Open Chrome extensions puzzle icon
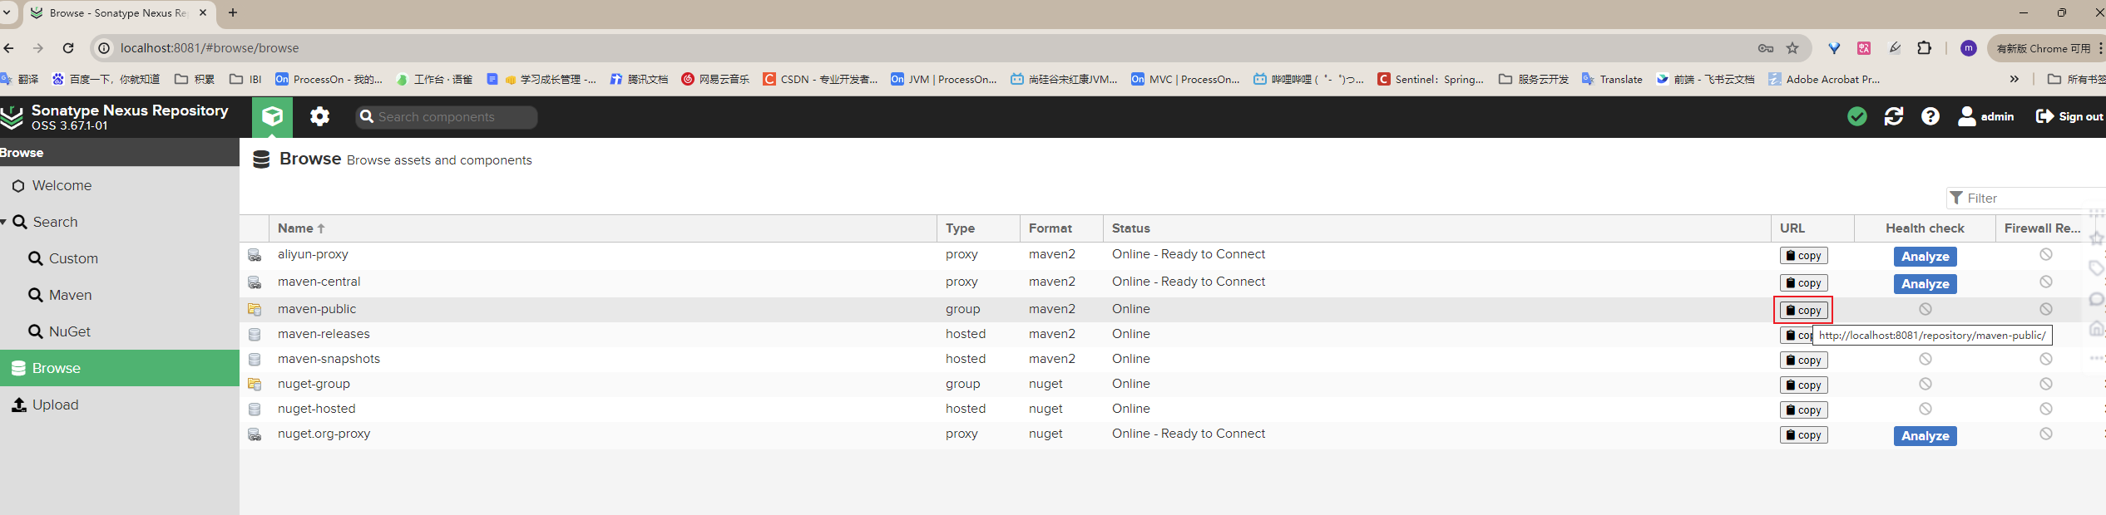 [x=1924, y=48]
